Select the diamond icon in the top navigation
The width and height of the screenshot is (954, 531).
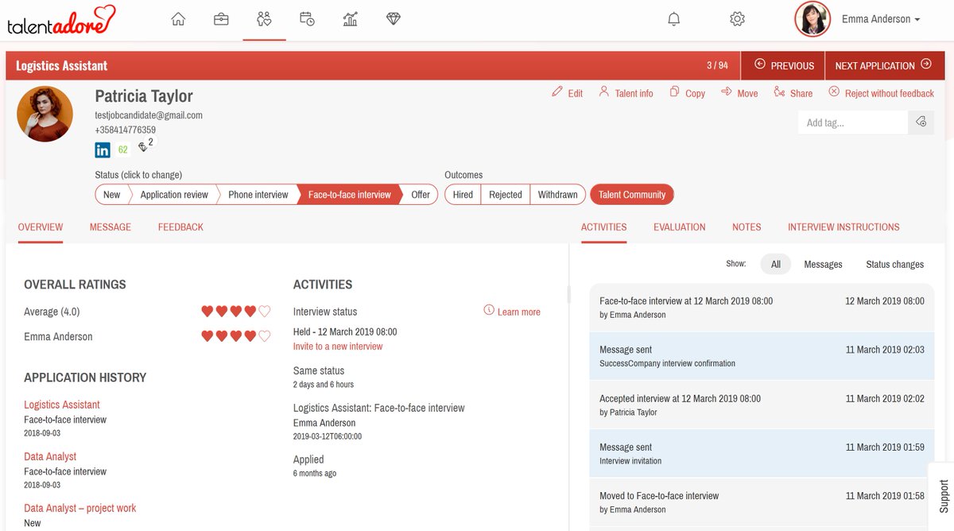393,17
